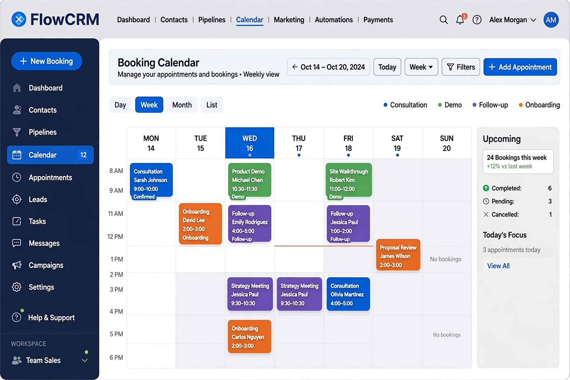Click the Add Appointment button
The height and width of the screenshot is (380, 570).
pos(520,67)
